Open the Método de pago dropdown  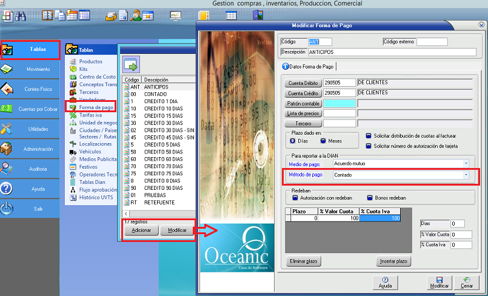coord(465,175)
